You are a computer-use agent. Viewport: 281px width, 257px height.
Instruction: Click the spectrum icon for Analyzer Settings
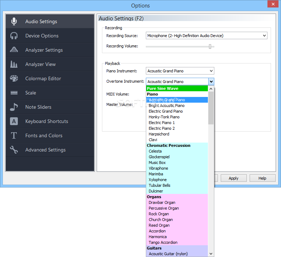14,50
